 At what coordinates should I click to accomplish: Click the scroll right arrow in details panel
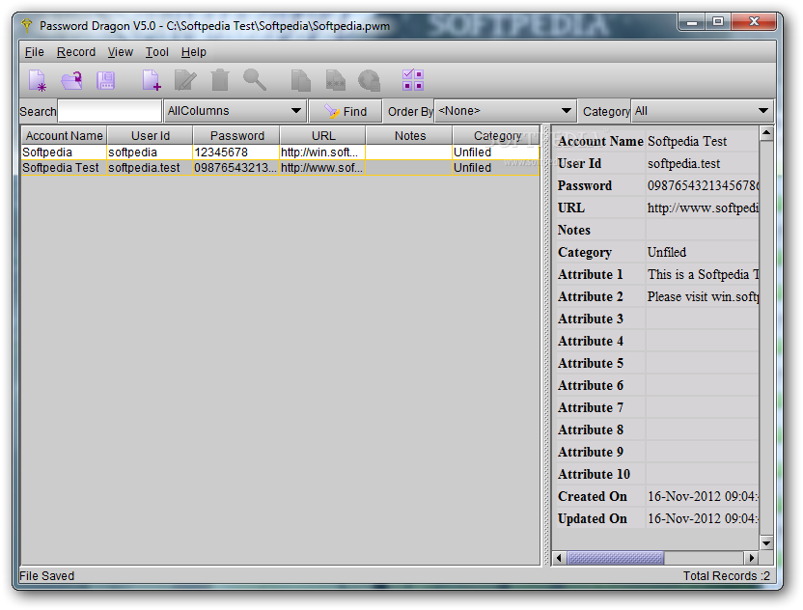tap(751, 558)
